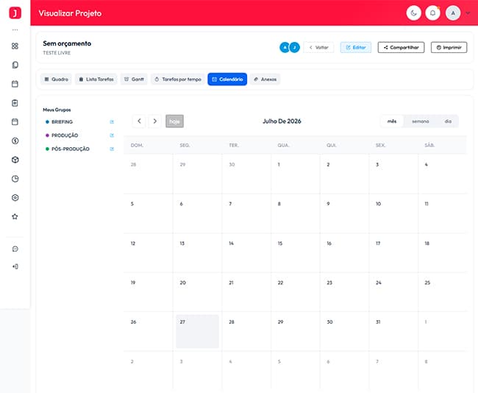This screenshot has width=478, height=393.
Task: Click the second member avatar bubble
Action: (294, 47)
